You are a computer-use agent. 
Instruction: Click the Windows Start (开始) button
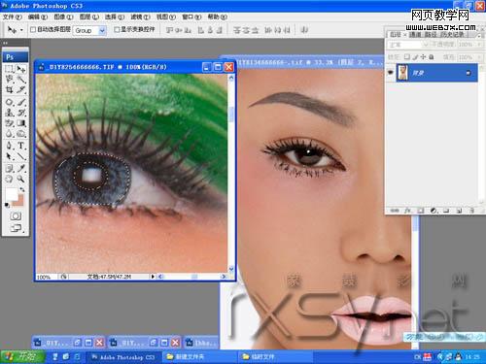click(22, 356)
